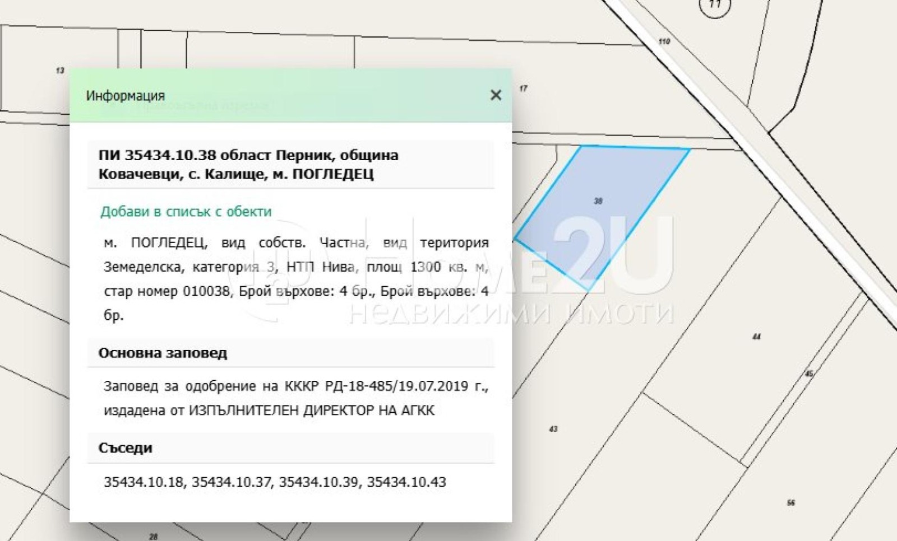Image resolution: width=897 pixels, height=541 pixels.
Task: Click neighbor identifier 35434.10.43
Action: point(406,482)
